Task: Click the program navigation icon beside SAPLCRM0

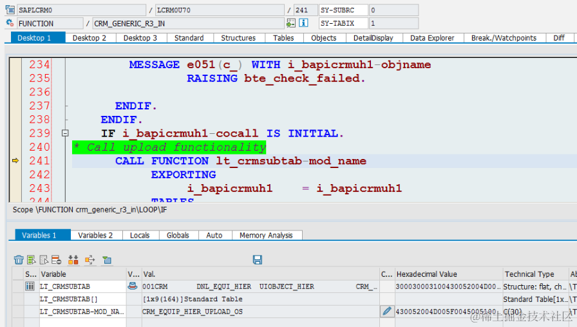Action: tap(10, 10)
